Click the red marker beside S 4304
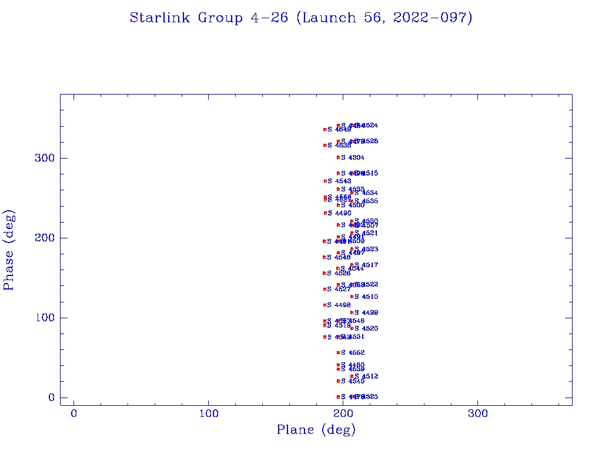 coord(338,157)
